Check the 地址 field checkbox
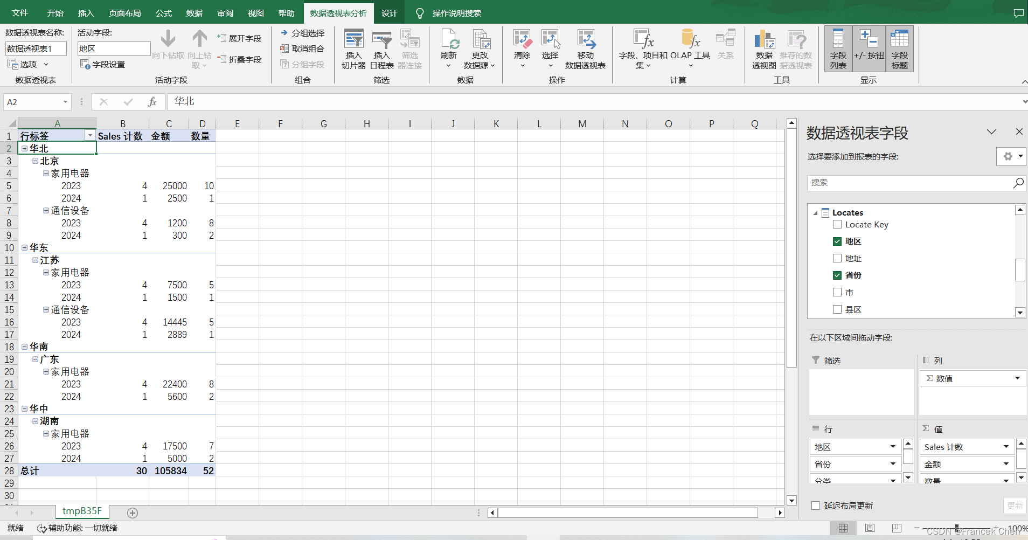The width and height of the screenshot is (1028, 540). [837, 258]
